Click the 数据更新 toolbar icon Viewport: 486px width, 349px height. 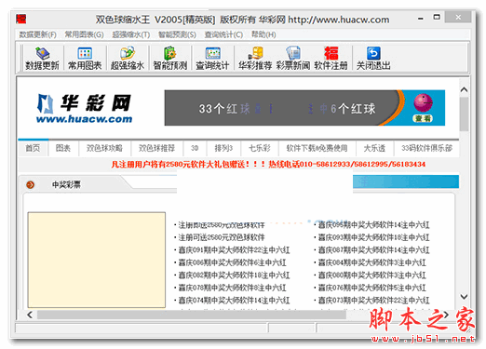42,59
